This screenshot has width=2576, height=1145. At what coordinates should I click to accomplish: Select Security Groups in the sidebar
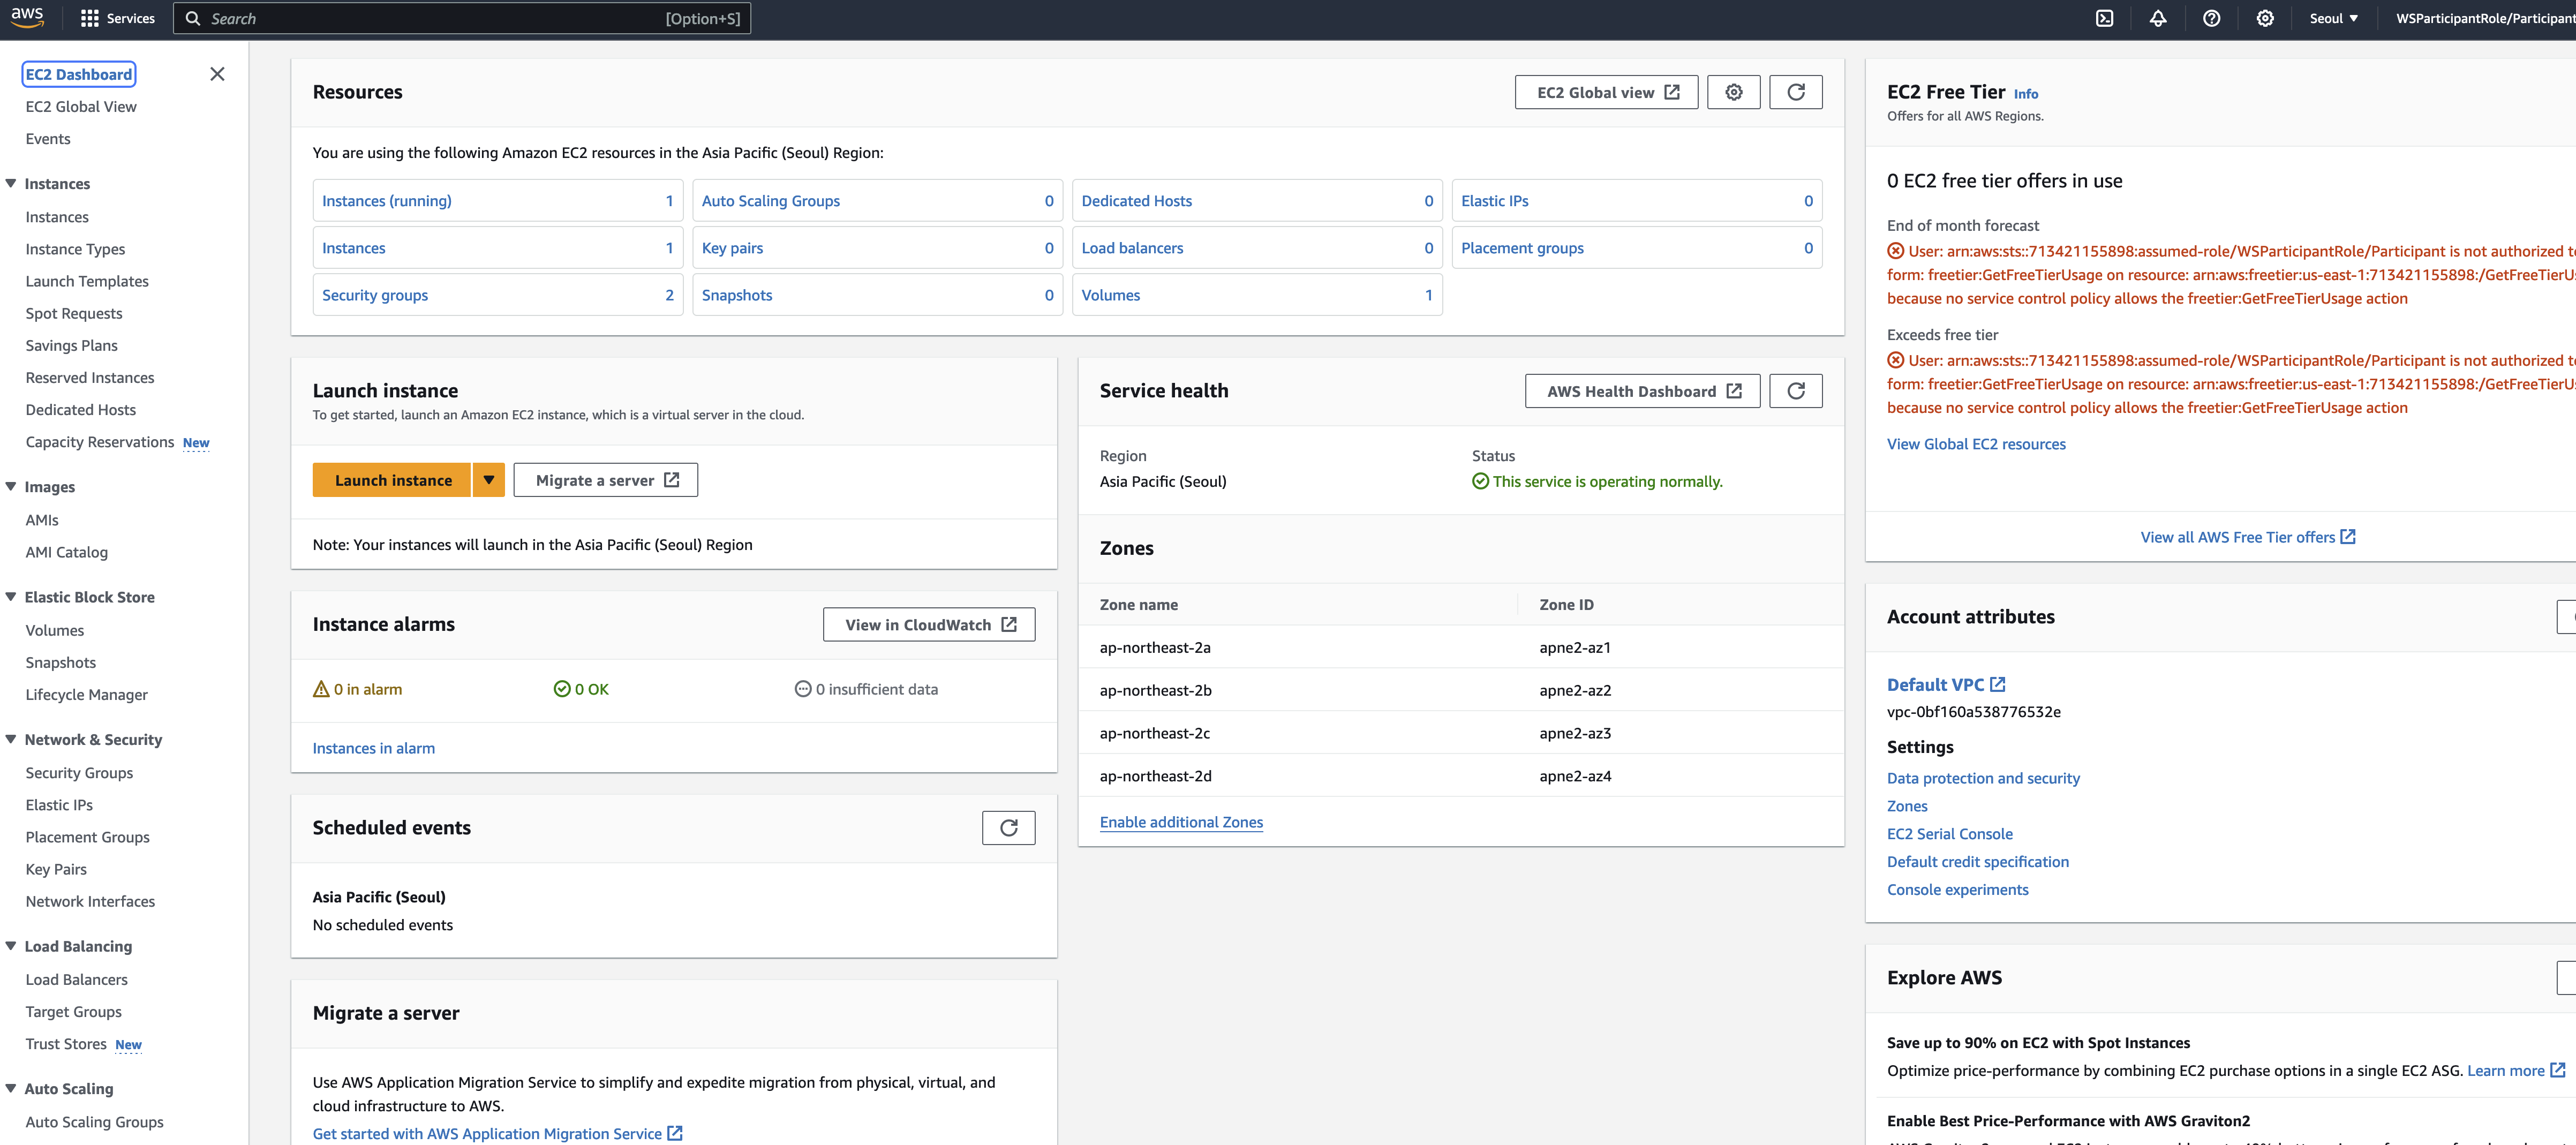point(79,773)
